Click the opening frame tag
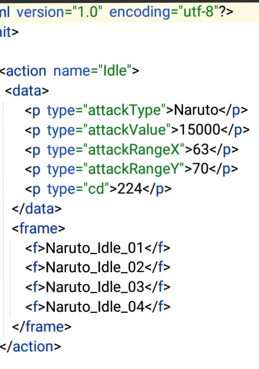 pos(38,228)
